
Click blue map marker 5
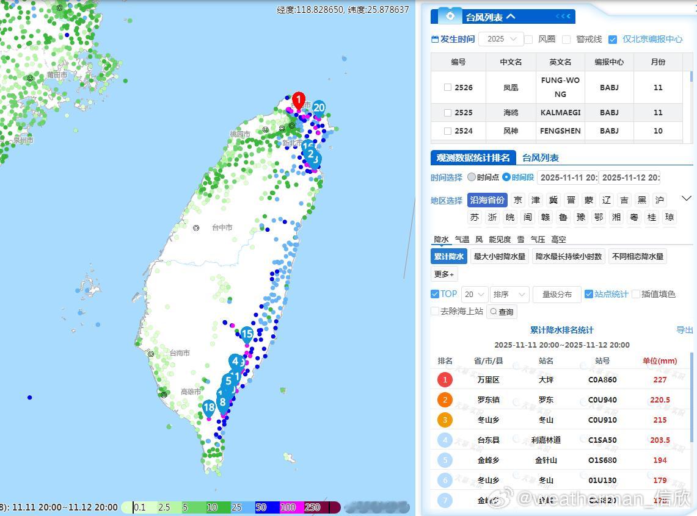tap(228, 380)
